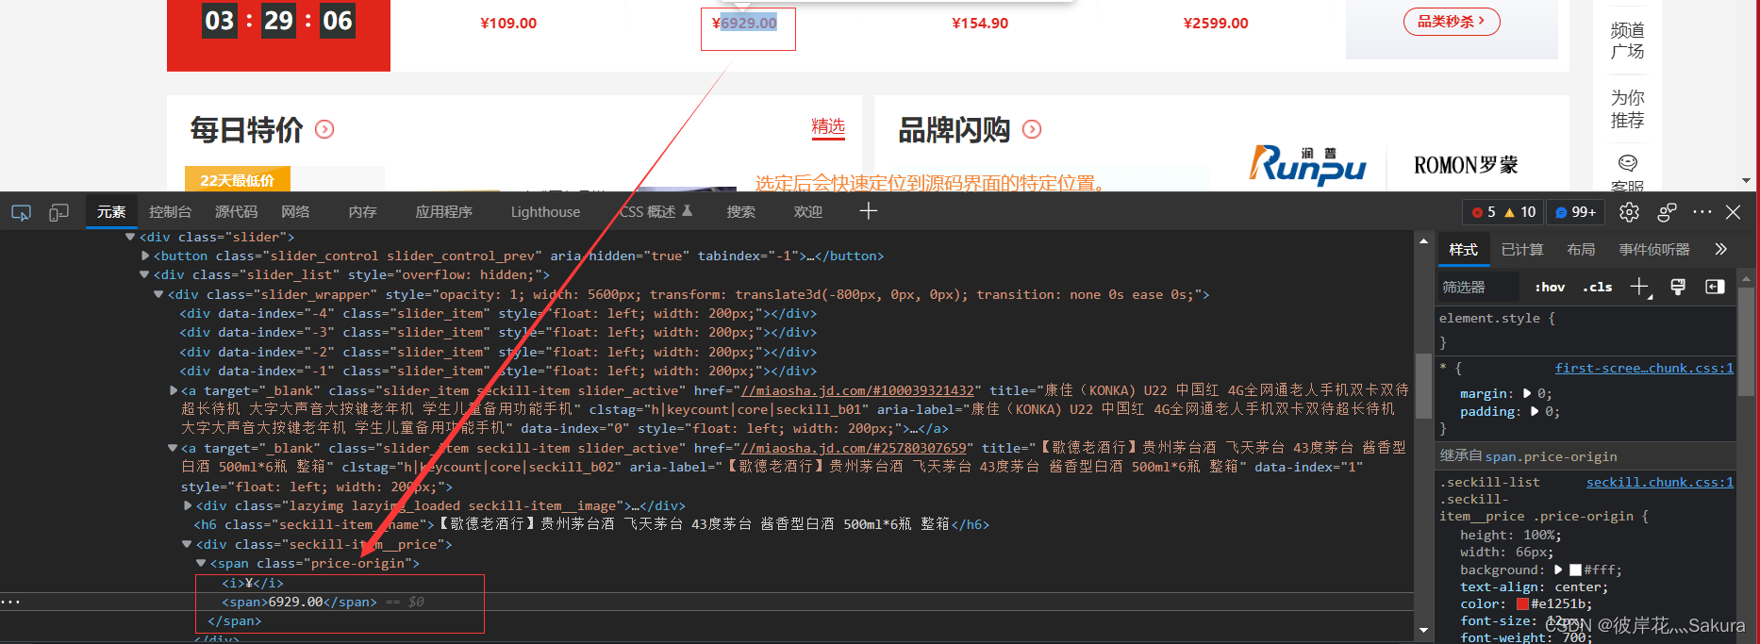The height and width of the screenshot is (644, 1760).
Task: Open the 源代码 Sources tab
Action: coord(236,212)
